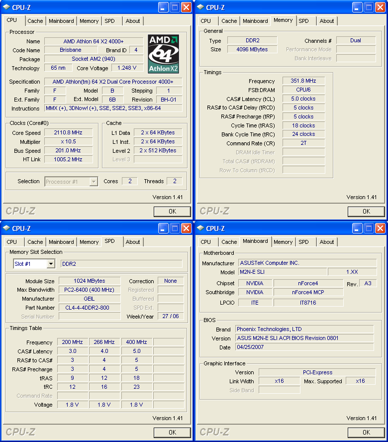Open About tab in Mainboard window

pyautogui.click(x=327, y=242)
